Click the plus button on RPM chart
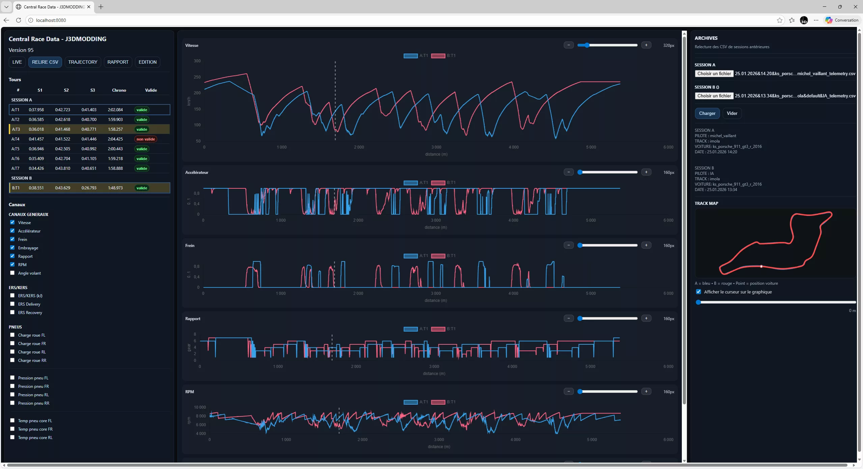 click(x=646, y=392)
